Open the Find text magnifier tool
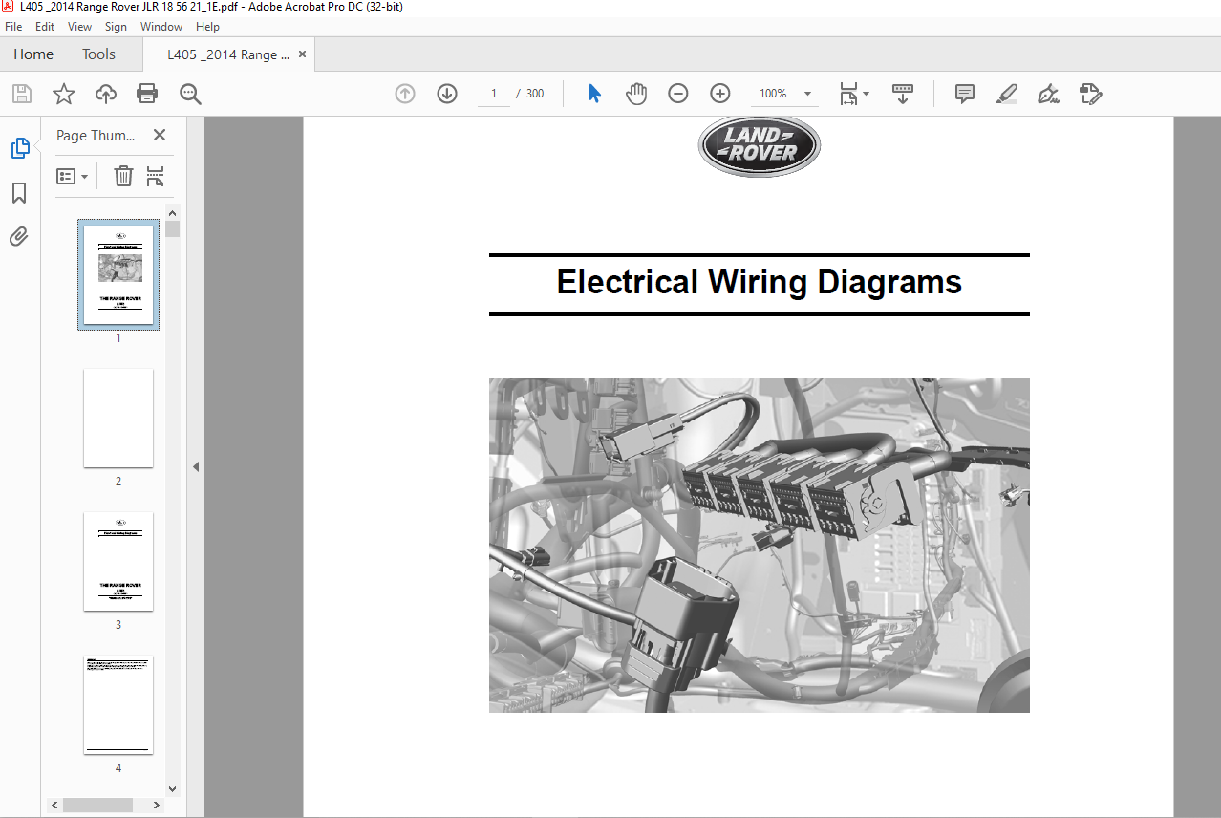 click(x=190, y=94)
